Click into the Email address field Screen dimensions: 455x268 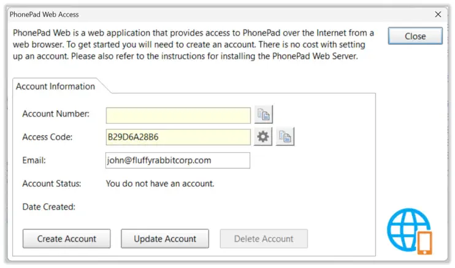pyautogui.click(x=178, y=160)
